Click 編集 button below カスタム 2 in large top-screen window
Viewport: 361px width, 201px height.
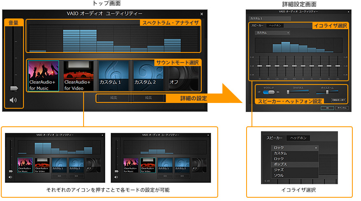pyautogui.click(x=148, y=98)
